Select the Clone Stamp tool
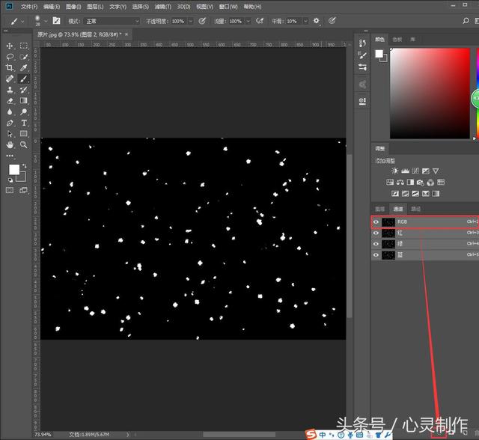 [10, 90]
